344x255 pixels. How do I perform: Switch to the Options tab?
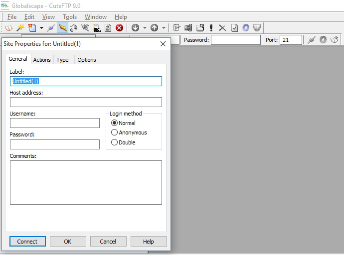[87, 60]
